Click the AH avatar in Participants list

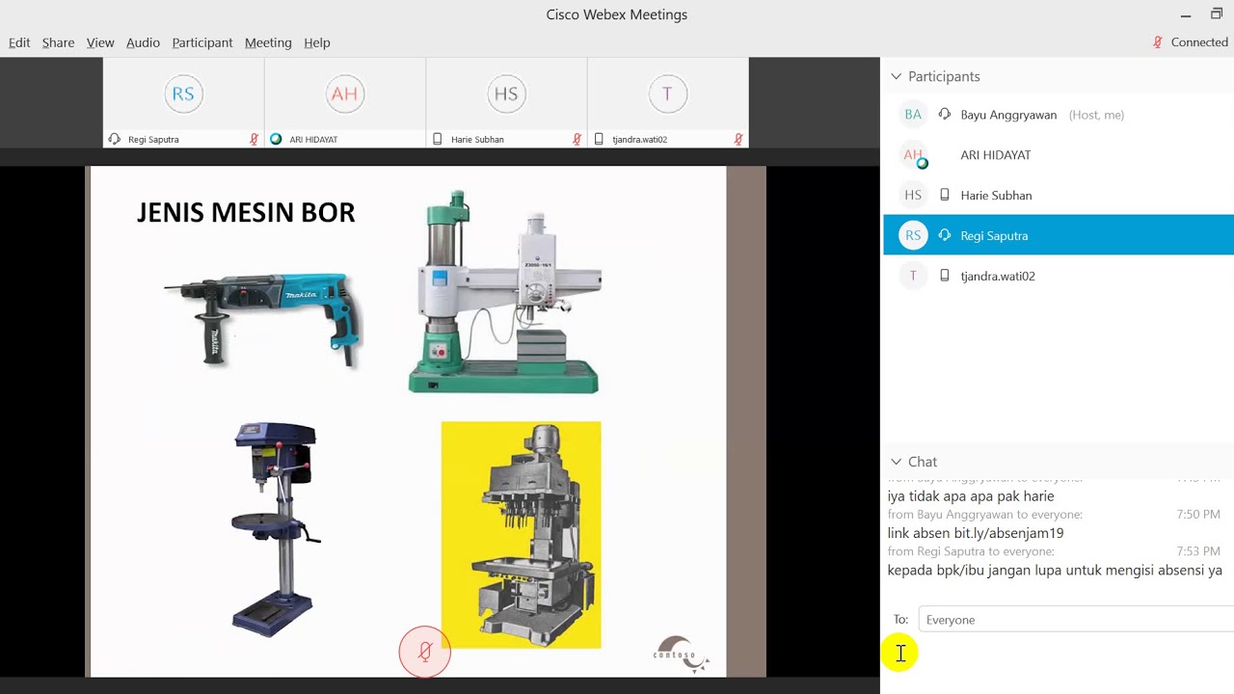click(x=913, y=155)
